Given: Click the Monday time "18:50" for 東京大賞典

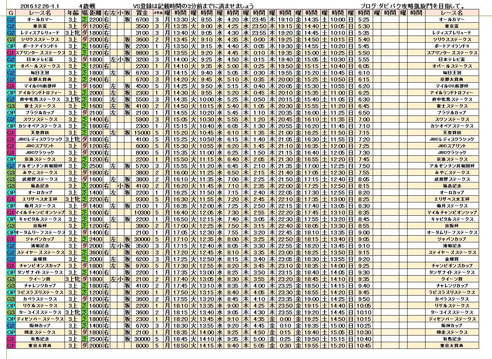Looking at the screenshot, I should 181,345.
